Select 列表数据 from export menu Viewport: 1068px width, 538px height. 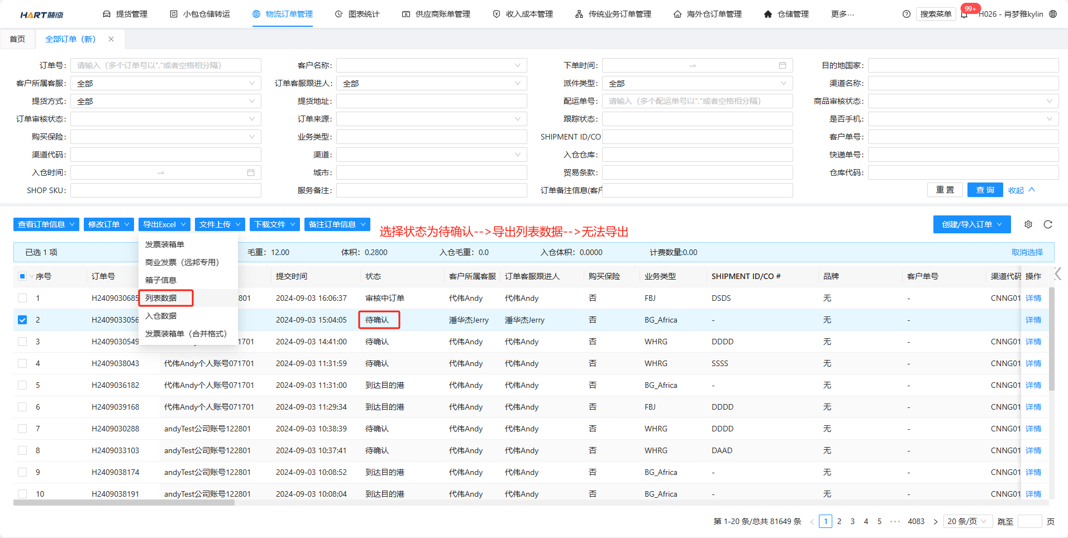click(x=161, y=298)
